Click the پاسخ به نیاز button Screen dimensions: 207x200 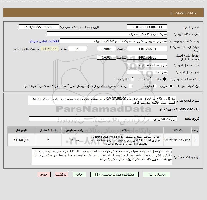coord(156,174)
